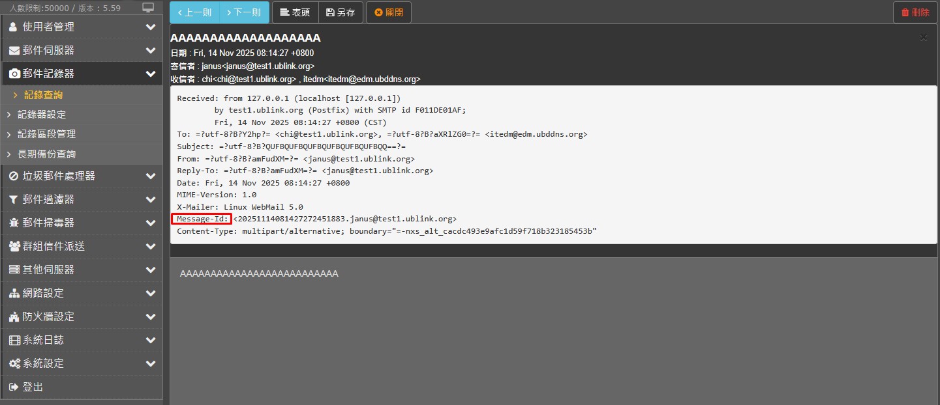Dismiss the header panel with the X

pyautogui.click(x=923, y=37)
